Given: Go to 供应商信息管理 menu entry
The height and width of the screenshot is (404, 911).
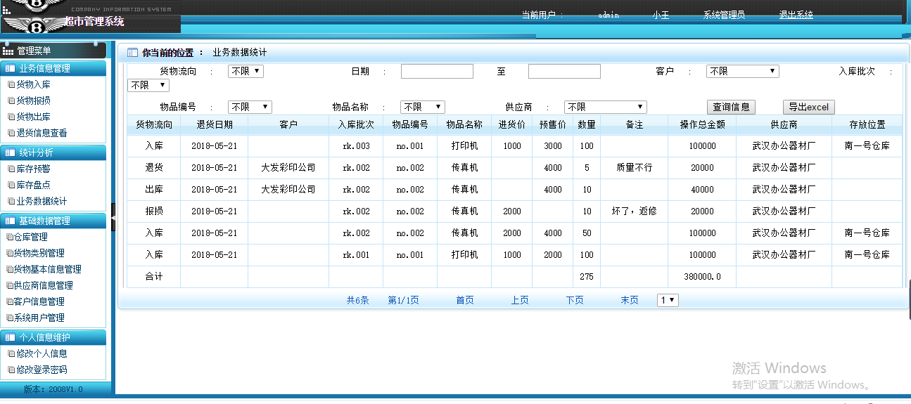Looking at the screenshot, I should [44, 285].
